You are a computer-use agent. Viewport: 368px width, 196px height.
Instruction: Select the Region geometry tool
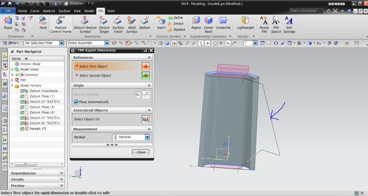coord(196,23)
